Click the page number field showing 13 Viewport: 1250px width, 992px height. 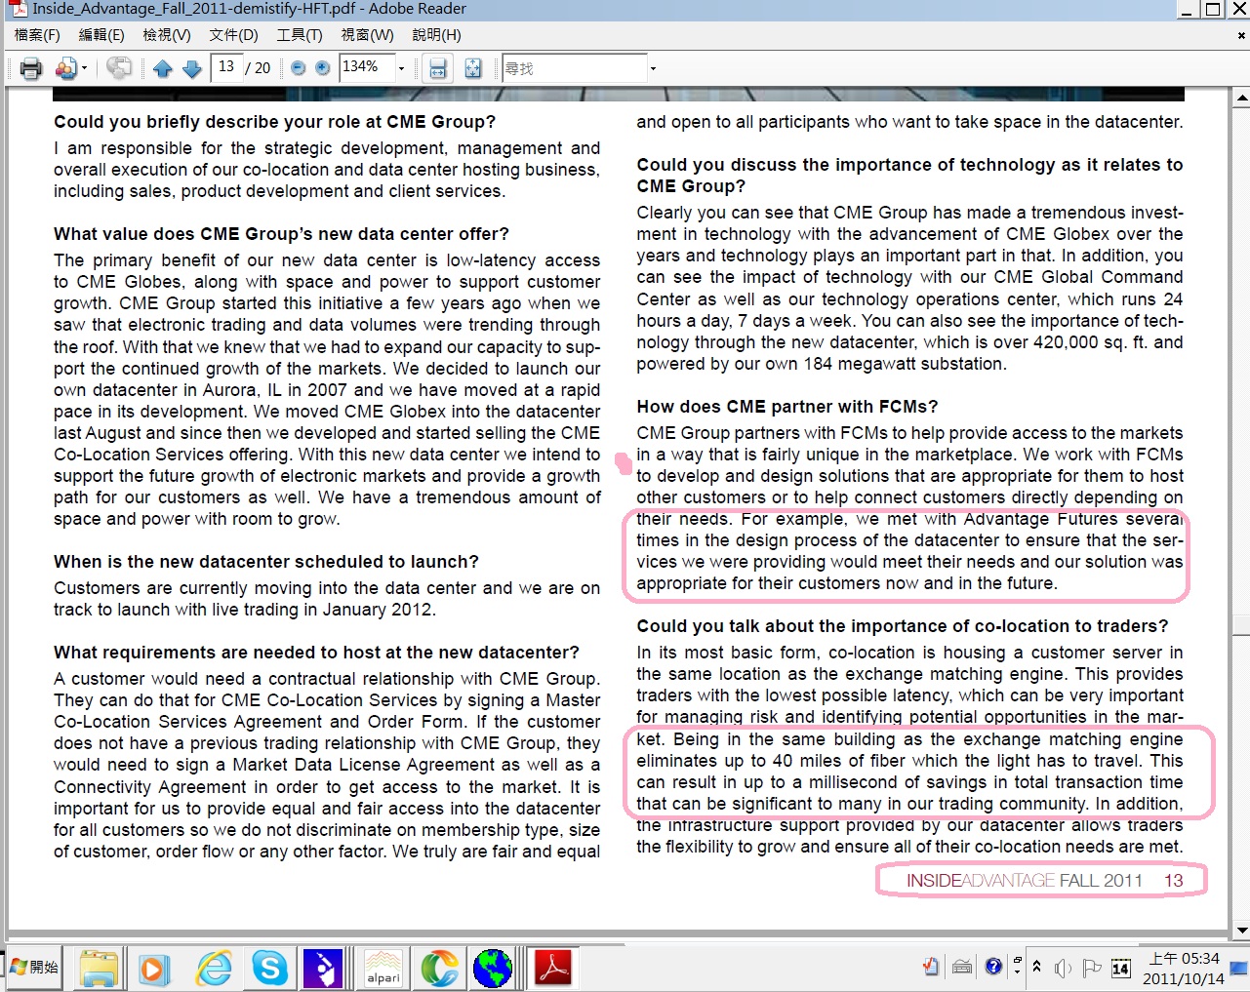point(226,67)
